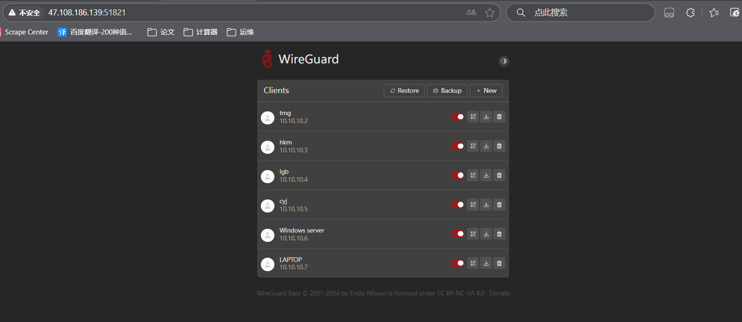742x322 pixels.
Task: Click the 10.10.10.6 address text
Action: [x=294, y=238]
